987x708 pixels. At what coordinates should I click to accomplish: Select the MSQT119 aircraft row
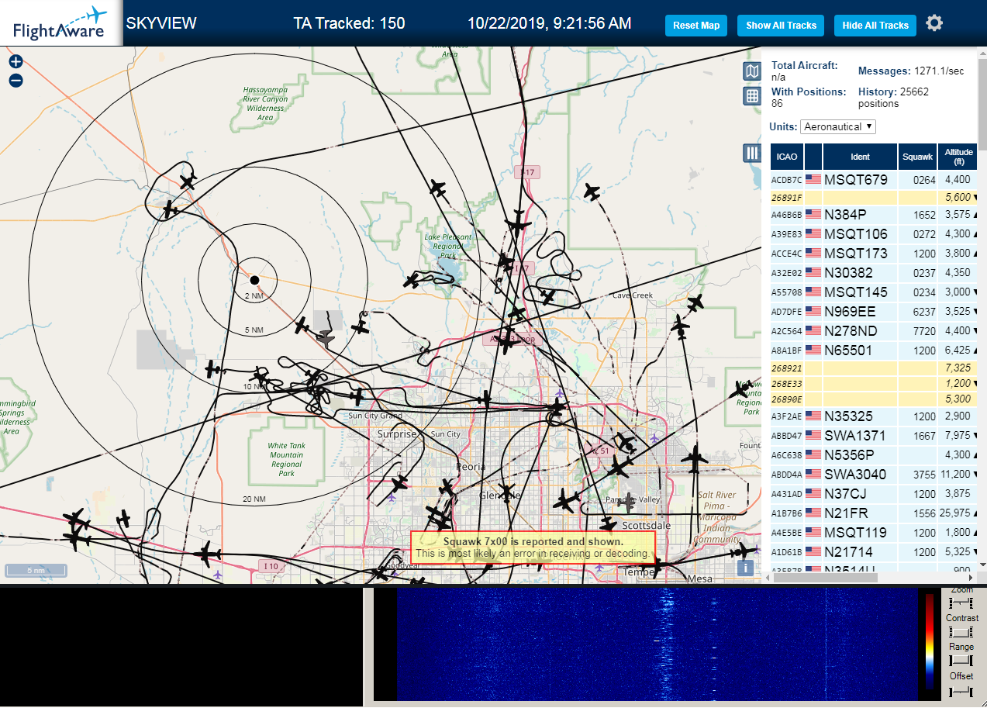tap(874, 533)
